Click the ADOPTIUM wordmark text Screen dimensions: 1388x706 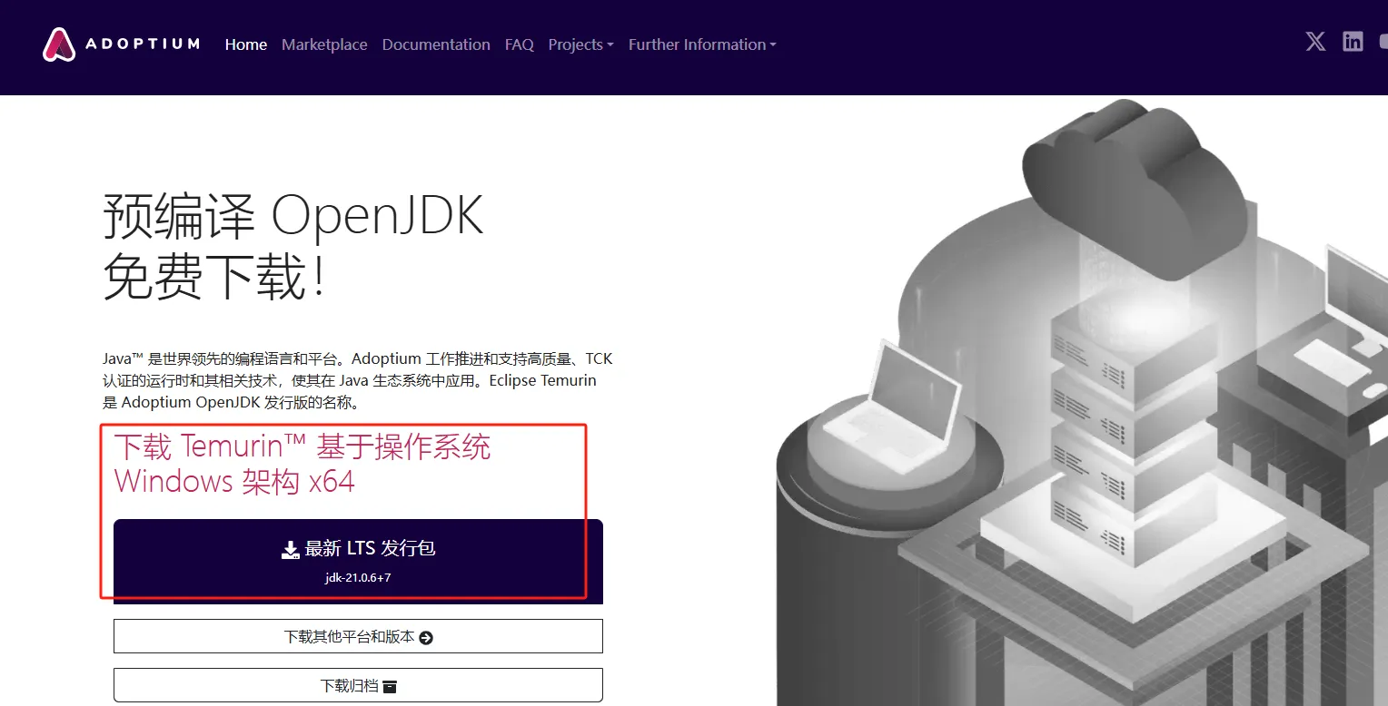coord(142,44)
